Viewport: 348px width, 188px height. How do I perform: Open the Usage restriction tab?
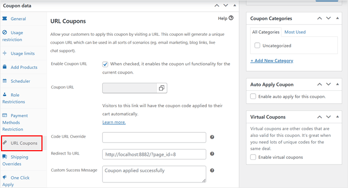pyautogui.click(x=24, y=36)
